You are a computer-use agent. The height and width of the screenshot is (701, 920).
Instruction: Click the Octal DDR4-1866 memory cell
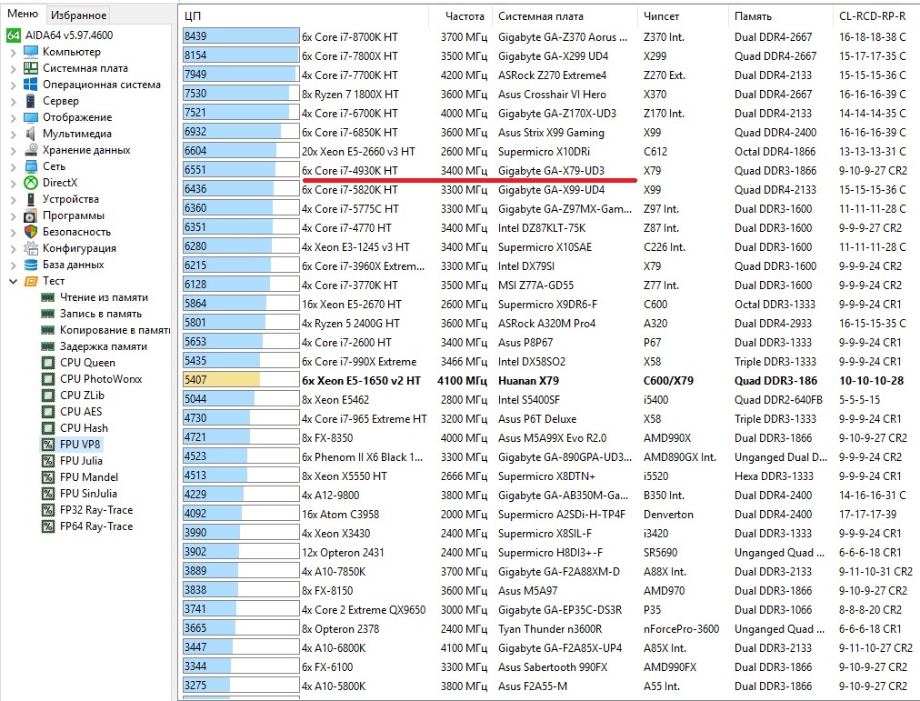click(x=775, y=152)
